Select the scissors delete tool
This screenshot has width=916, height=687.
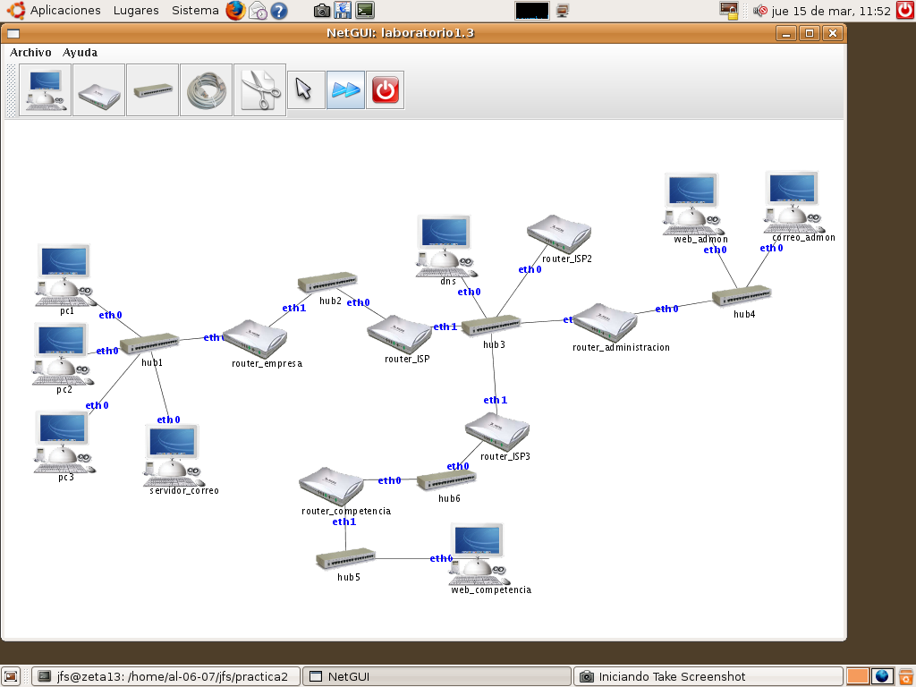pyautogui.click(x=259, y=89)
